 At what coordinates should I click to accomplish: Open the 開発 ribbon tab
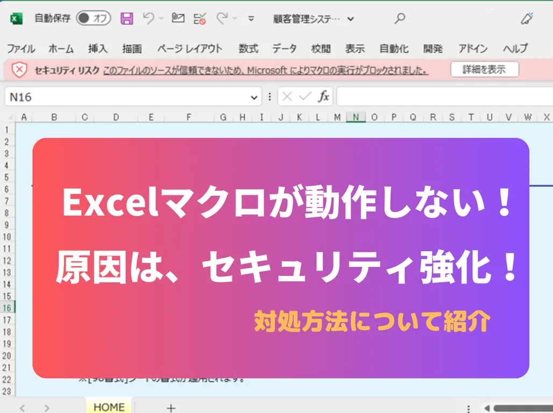click(433, 48)
